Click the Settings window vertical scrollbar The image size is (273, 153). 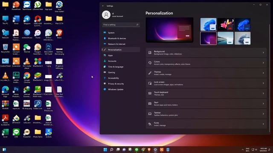click(269, 78)
